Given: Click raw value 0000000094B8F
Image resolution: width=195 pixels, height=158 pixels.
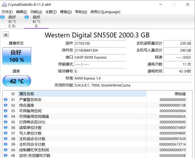Looking at the screenshot, I should pyautogui.click(x=173, y=133).
